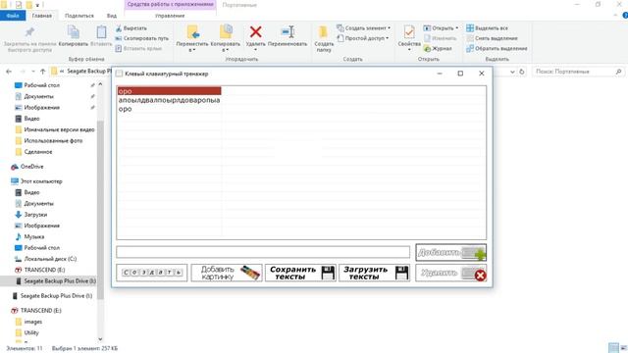Click the navigation pane scroll up arrow

(x=100, y=84)
